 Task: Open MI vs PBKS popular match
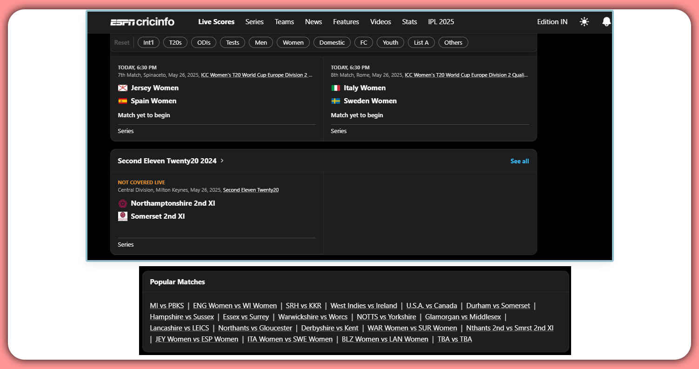167,306
